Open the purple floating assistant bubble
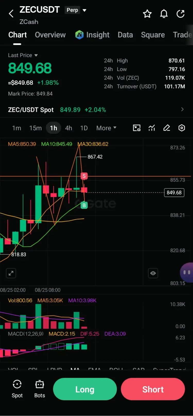The height and width of the screenshot is (416, 193). (x=187, y=272)
